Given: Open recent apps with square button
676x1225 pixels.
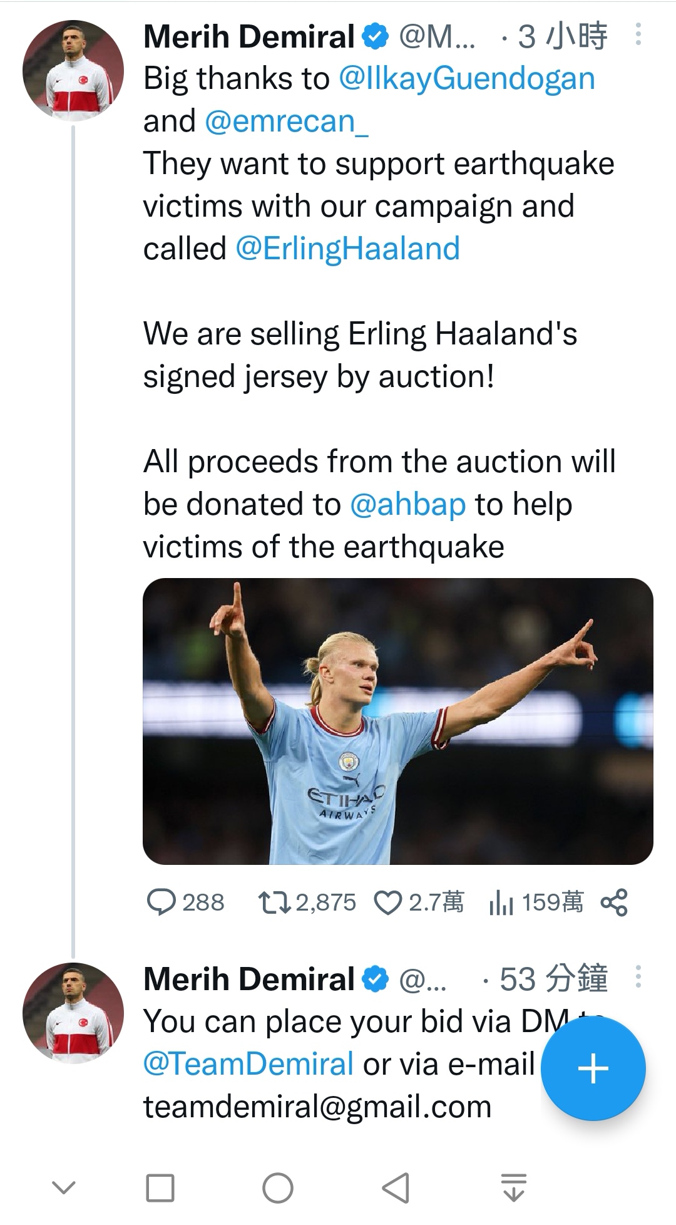Looking at the screenshot, I should pos(160,1189).
